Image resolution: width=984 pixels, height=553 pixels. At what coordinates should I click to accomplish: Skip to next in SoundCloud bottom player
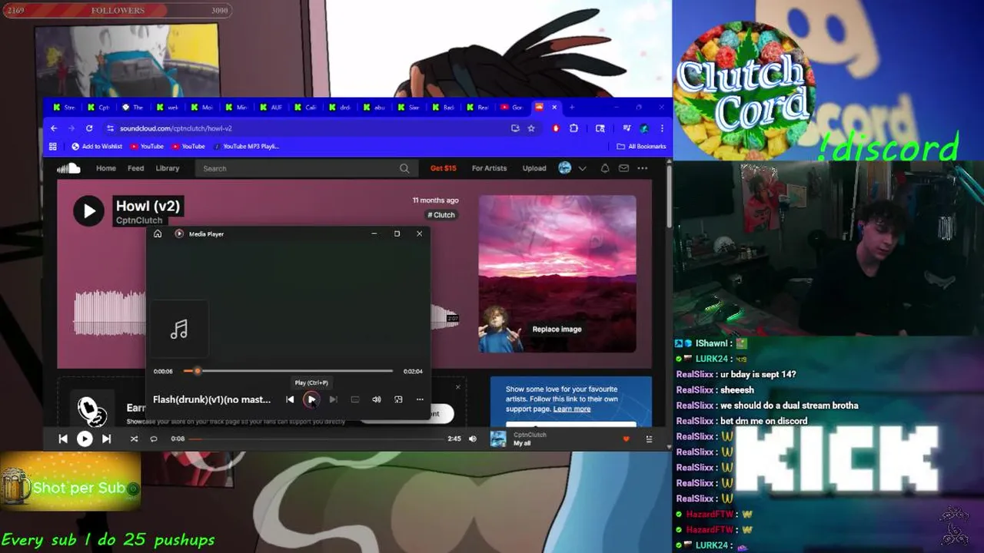(x=106, y=439)
